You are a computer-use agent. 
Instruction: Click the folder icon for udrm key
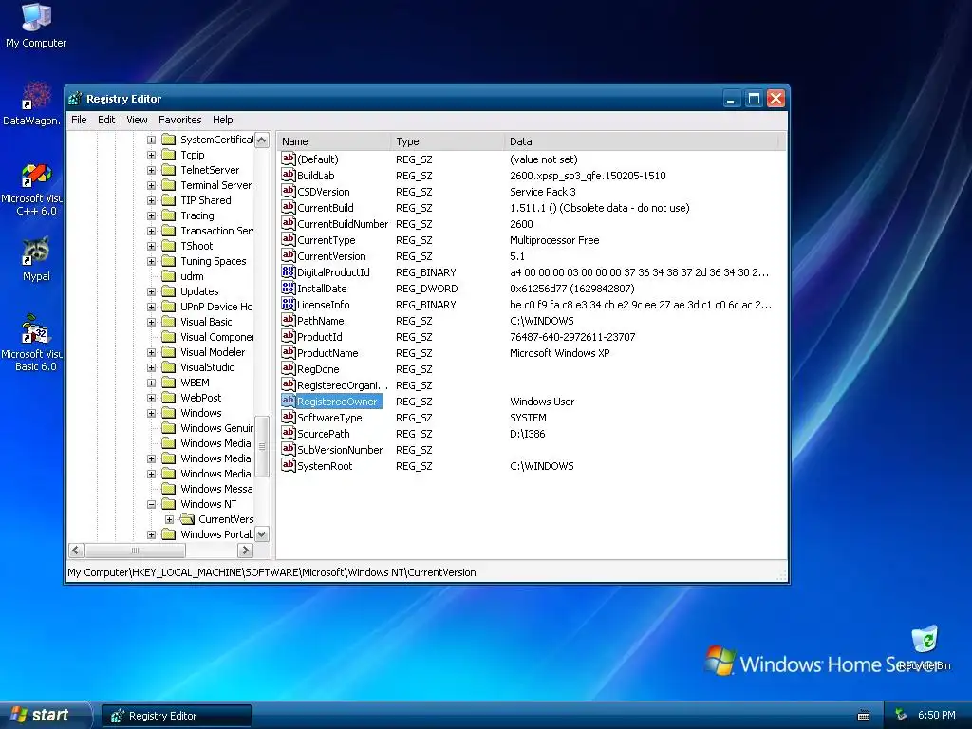click(169, 276)
